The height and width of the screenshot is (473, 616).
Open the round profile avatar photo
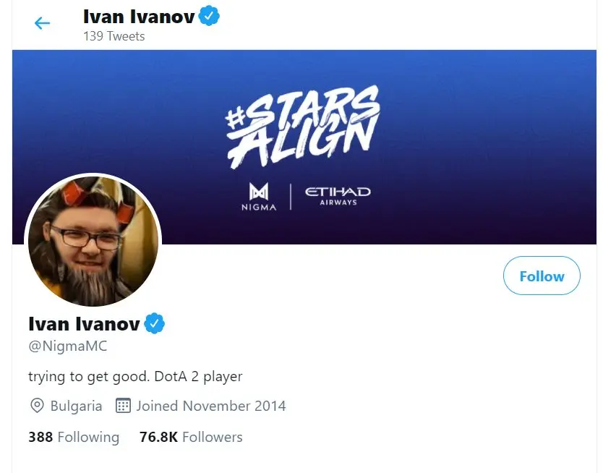[x=93, y=241]
